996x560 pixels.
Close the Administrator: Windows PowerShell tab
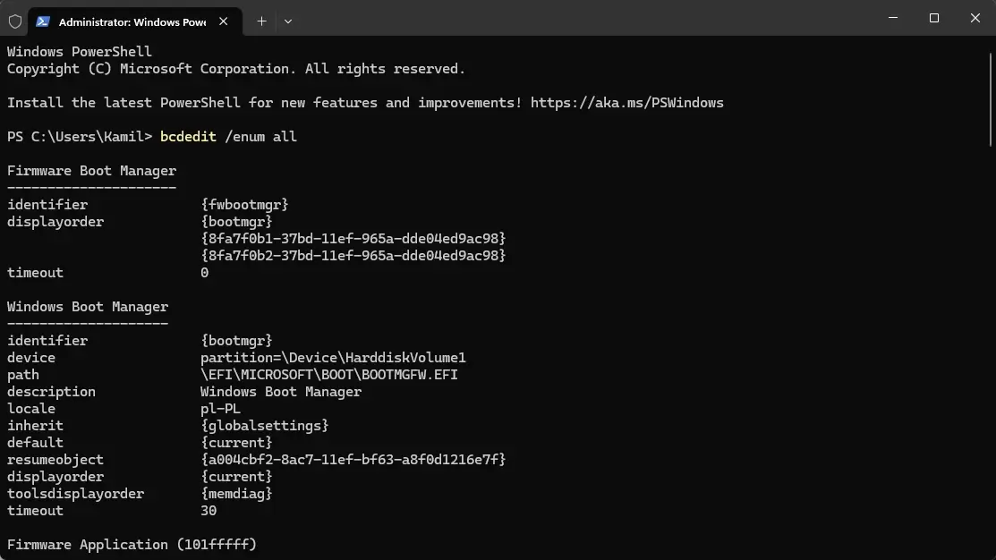(224, 21)
